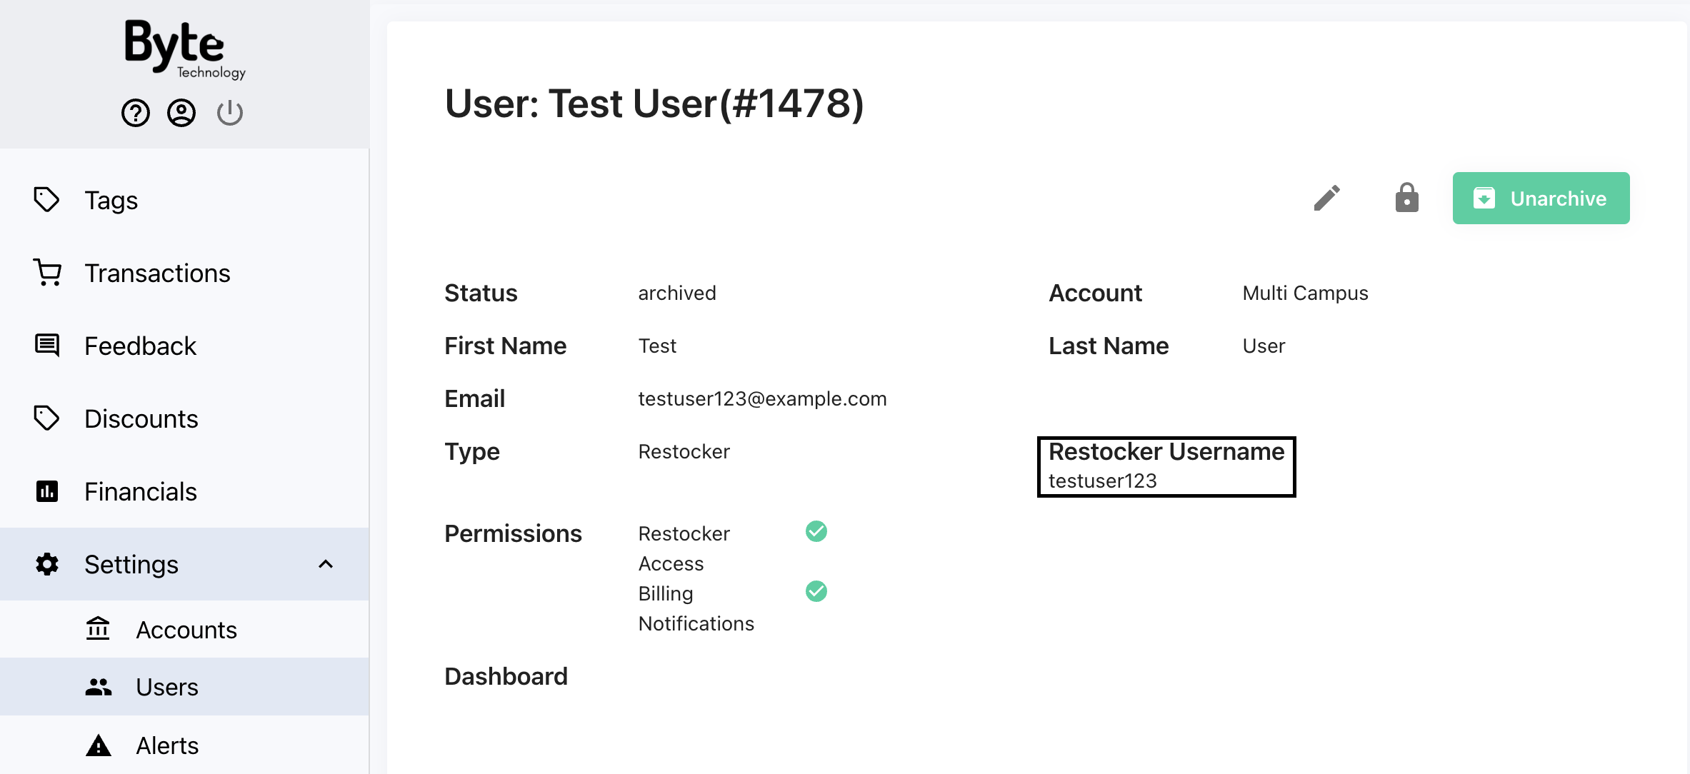Click the 'Billing Notifications' permission text

[x=696, y=608]
